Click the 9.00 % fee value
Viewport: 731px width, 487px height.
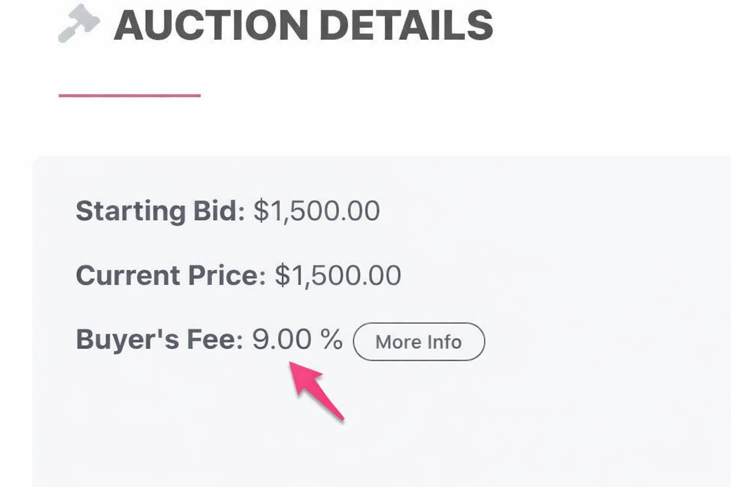pyautogui.click(x=296, y=340)
